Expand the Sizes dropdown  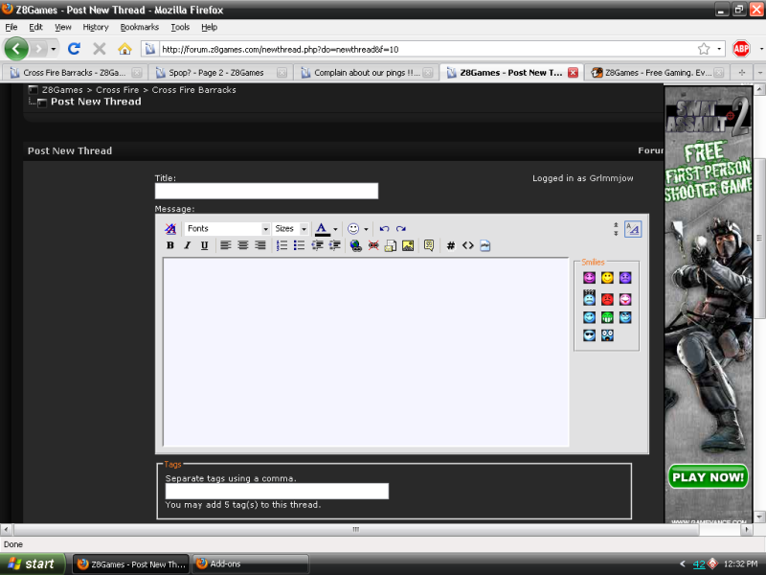290,229
